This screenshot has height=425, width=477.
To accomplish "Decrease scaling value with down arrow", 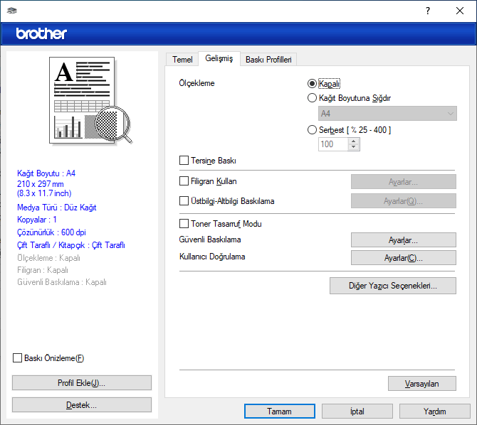I will click(x=354, y=147).
